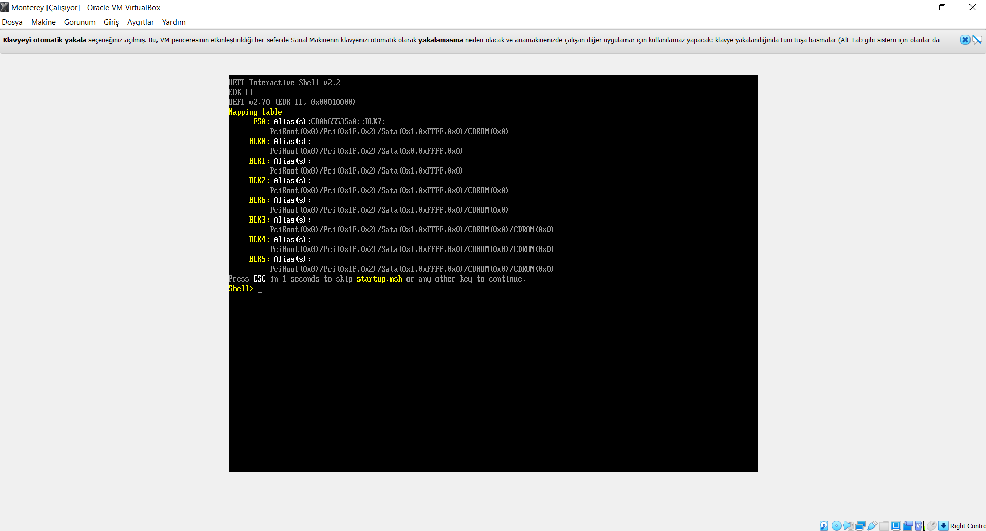The height and width of the screenshot is (531, 986).
Task: Suppress future keyboard capture messages icon
Action: [x=977, y=40]
